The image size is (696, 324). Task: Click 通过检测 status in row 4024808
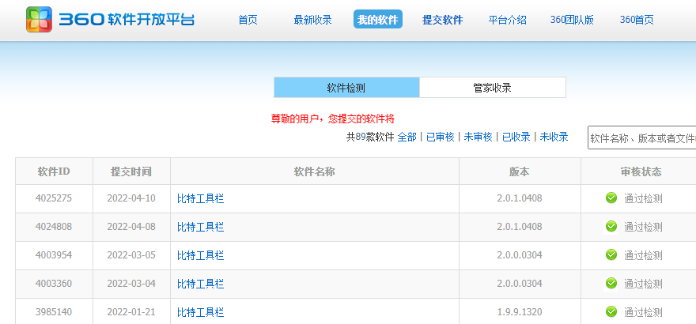click(643, 227)
